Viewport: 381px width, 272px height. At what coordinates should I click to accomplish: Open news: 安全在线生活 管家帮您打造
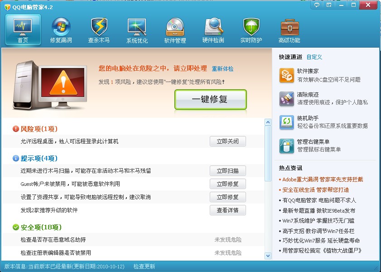point(316,190)
